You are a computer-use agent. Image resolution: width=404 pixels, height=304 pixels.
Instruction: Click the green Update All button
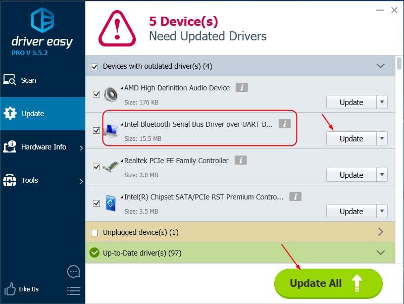click(x=329, y=283)
